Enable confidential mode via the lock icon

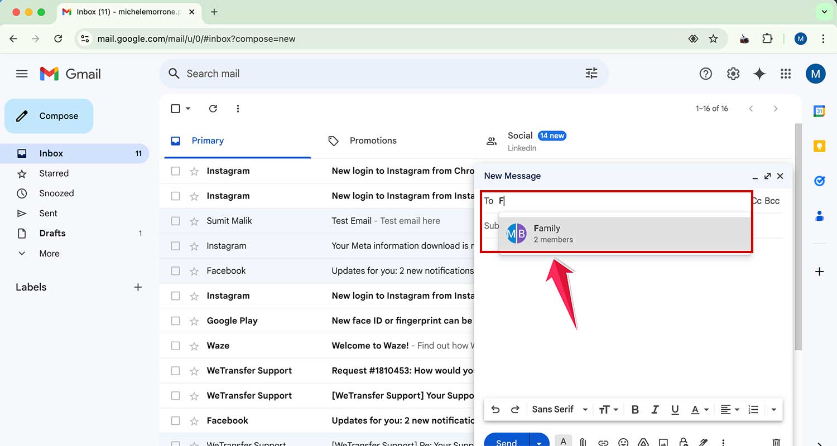coord(684,442)
